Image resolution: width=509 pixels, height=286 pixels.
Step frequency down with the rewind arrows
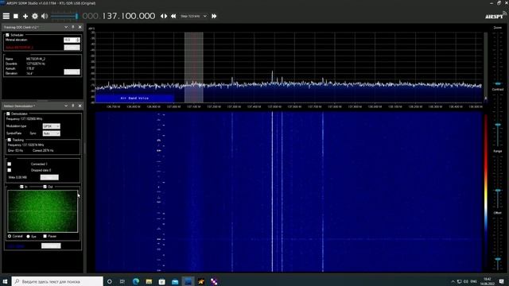[173, 16]
